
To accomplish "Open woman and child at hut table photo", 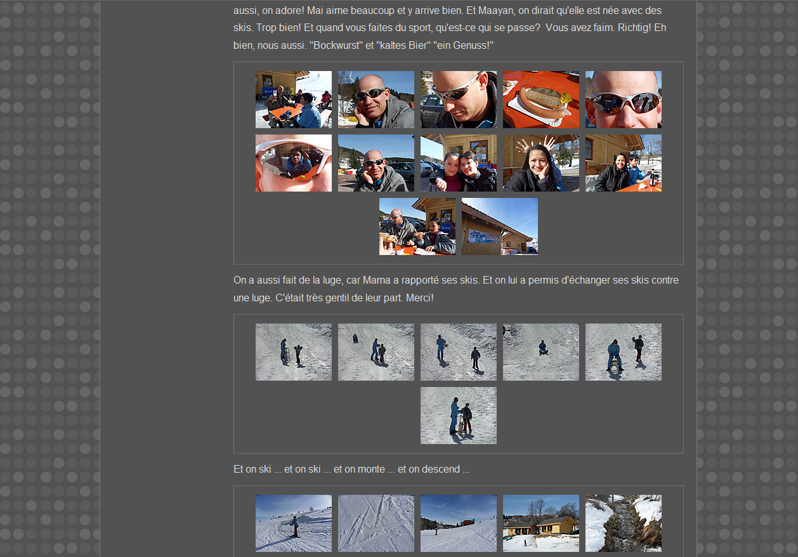I will coord(623,163).
